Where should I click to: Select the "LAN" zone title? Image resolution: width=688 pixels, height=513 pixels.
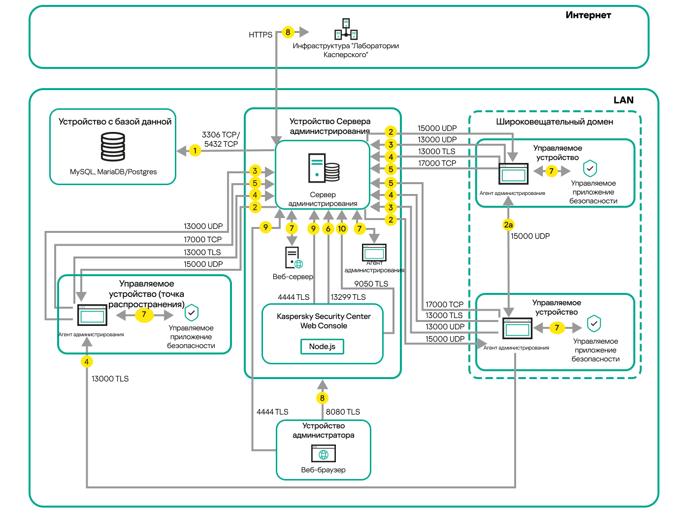tap(623, 100)
